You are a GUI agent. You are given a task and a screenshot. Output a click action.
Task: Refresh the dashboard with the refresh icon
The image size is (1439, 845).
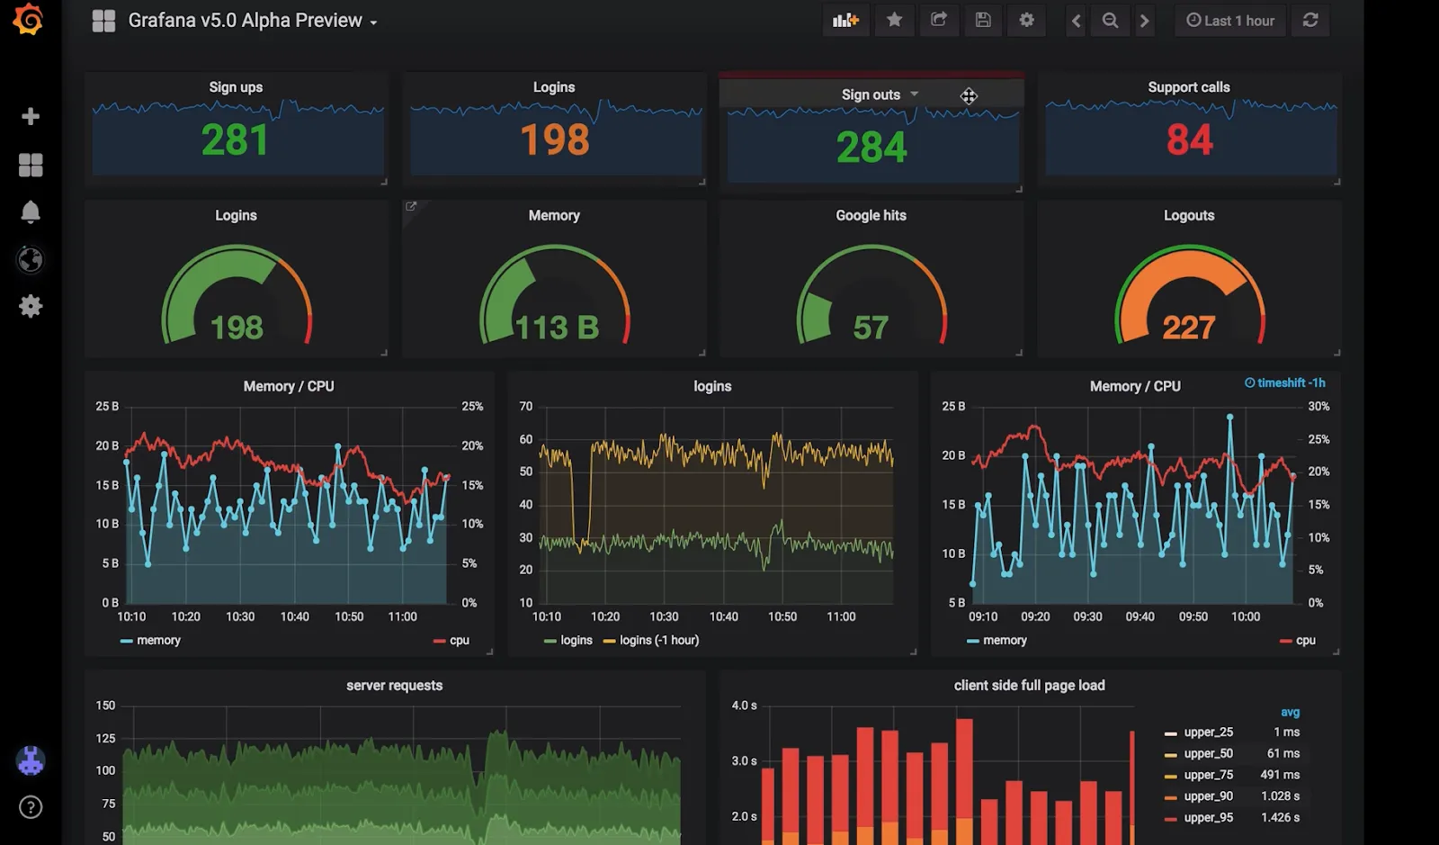(x=1310, y=20)
